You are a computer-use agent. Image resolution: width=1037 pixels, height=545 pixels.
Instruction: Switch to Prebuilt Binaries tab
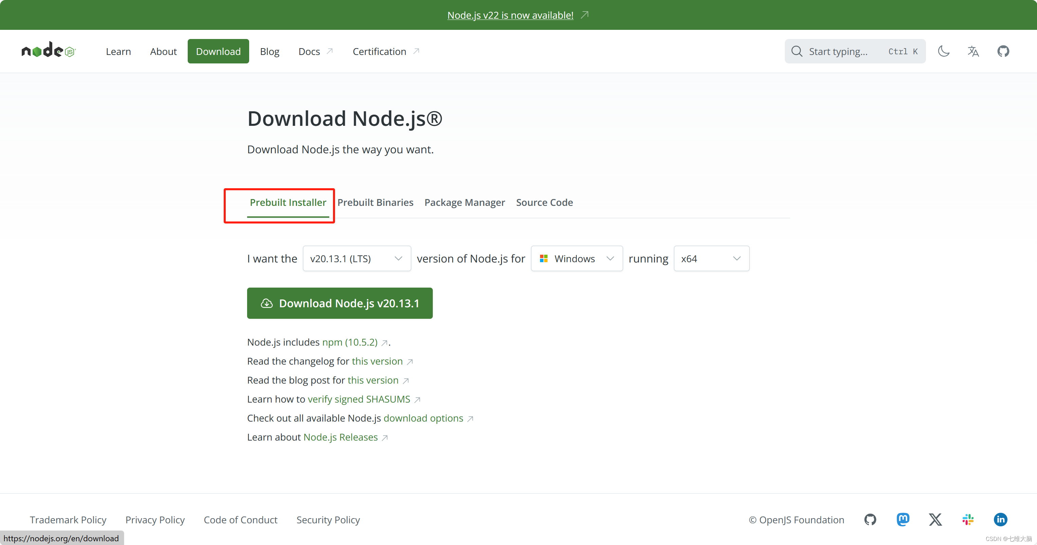pos(375,202)
